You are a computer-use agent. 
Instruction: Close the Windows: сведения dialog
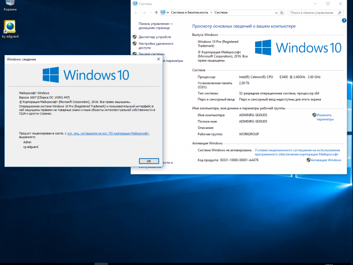tap(158, 59)
